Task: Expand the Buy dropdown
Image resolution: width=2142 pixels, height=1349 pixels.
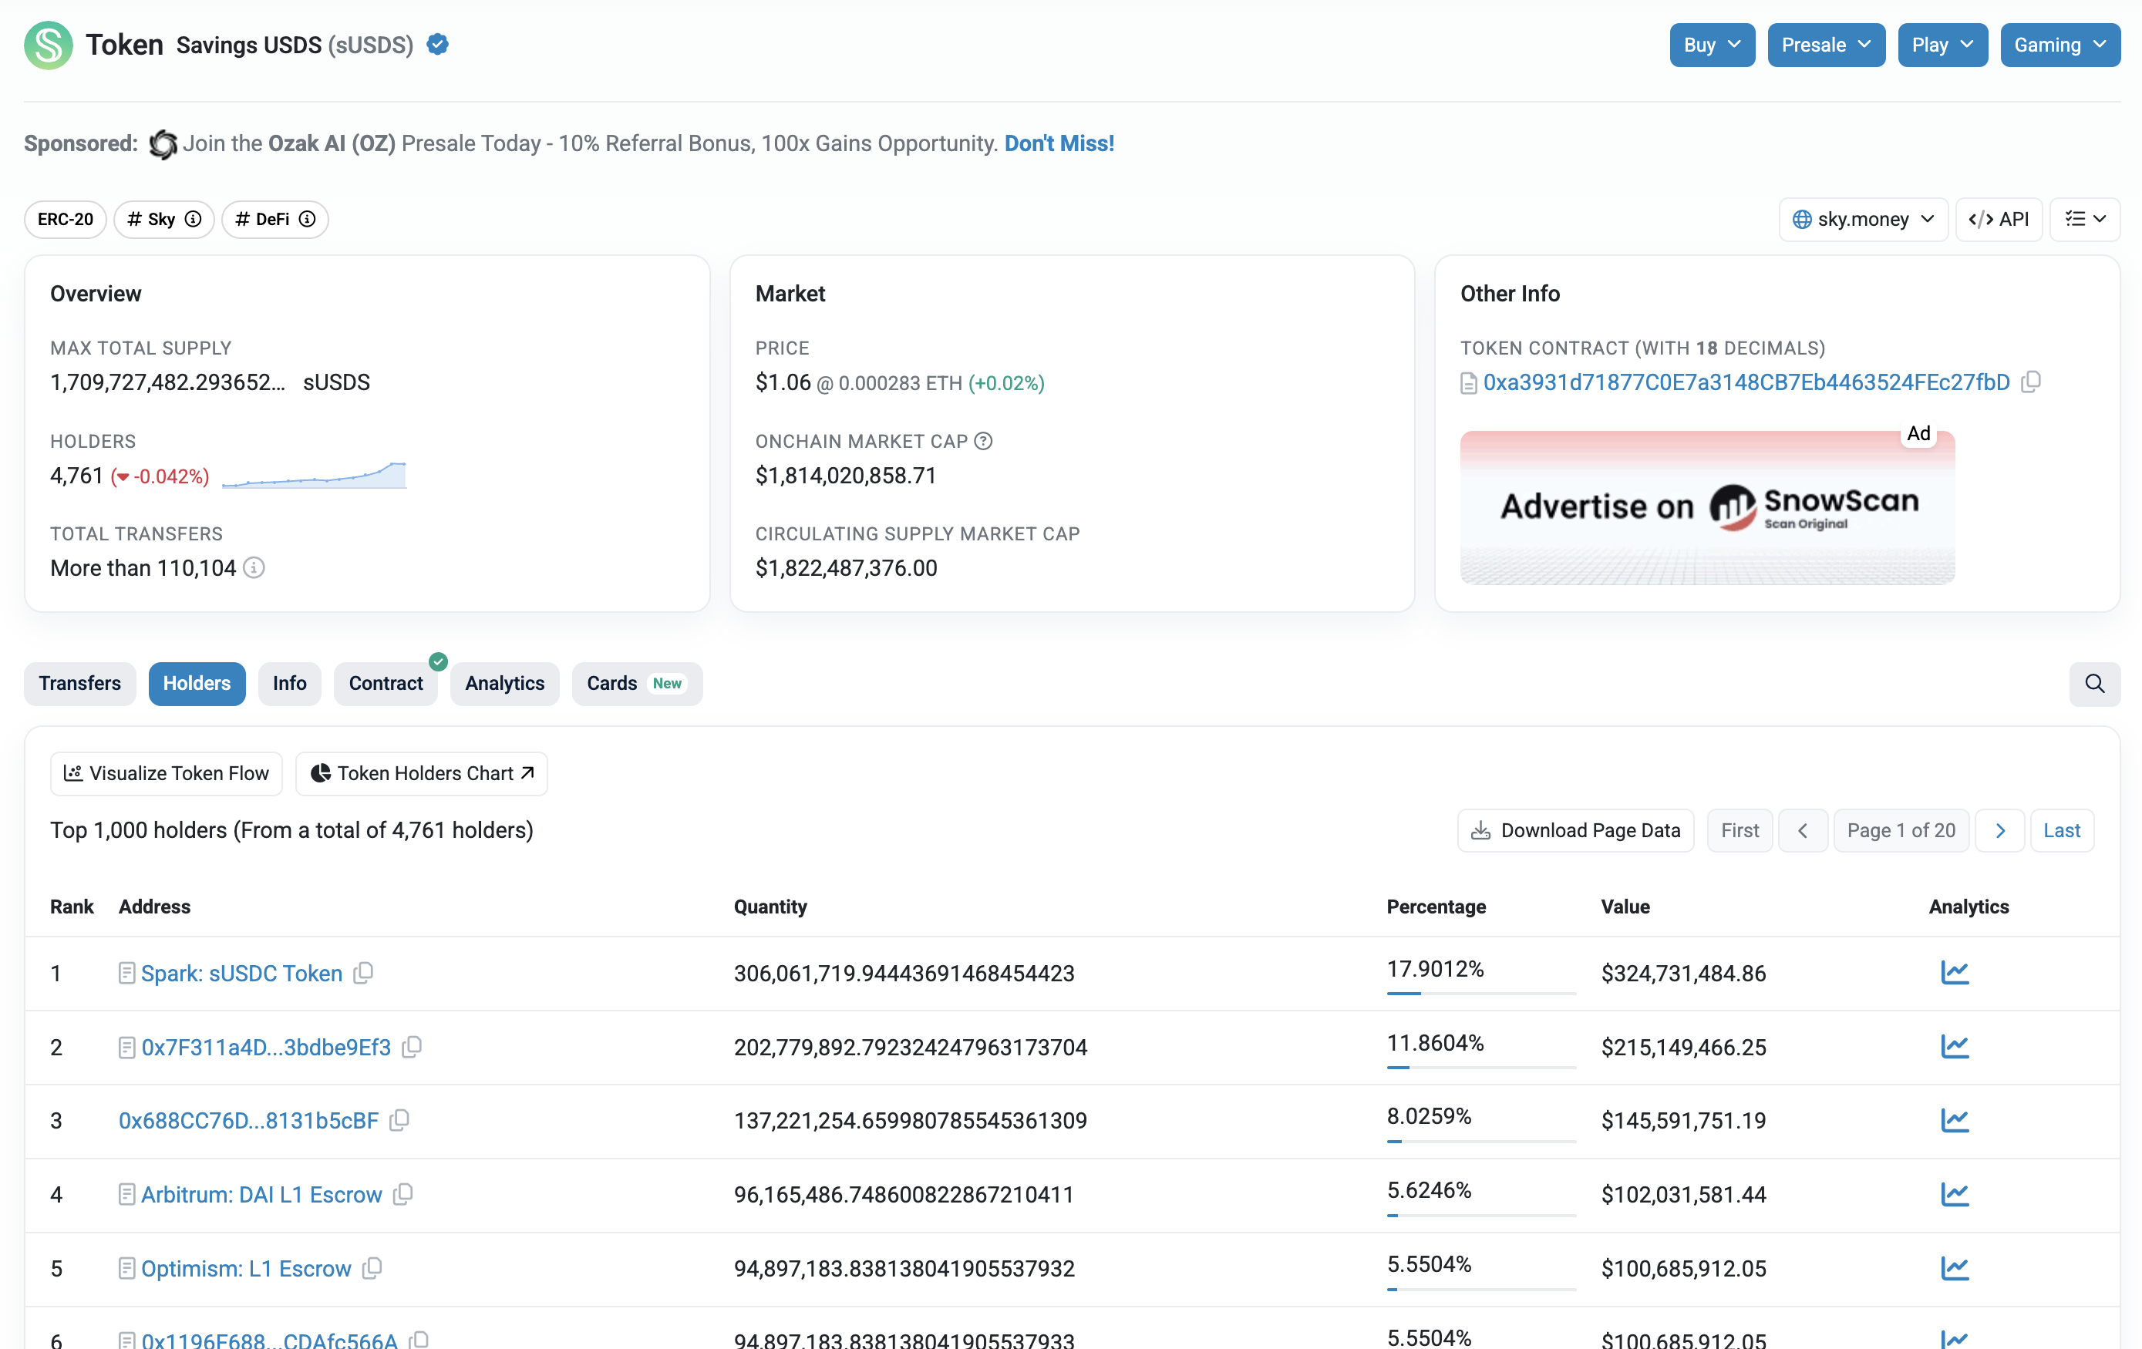Action: (1712, 45)
